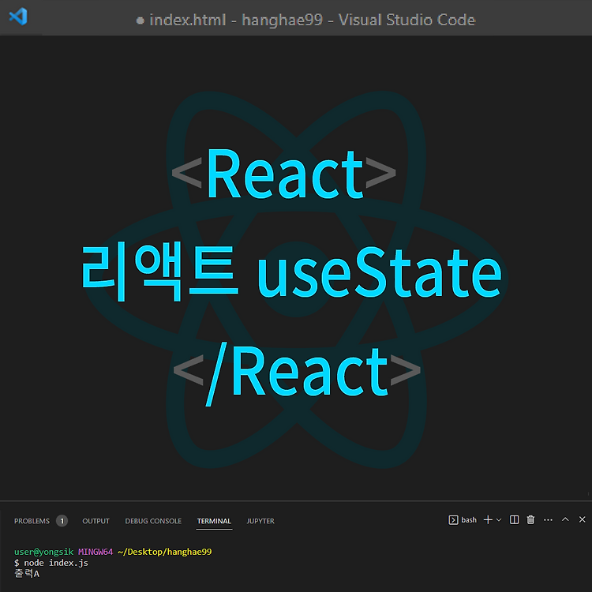The height and width of the screenshot is (592, 592).
Task: Open terminal panel more actions menu
Action: [x=549, y=520]
